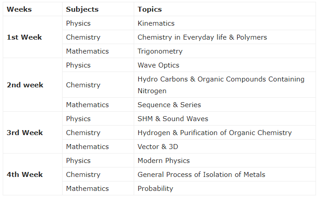Viewport: 325px width, 199px height.
Task: Click Mathematics subject in 4th Week
Action: 98,189
